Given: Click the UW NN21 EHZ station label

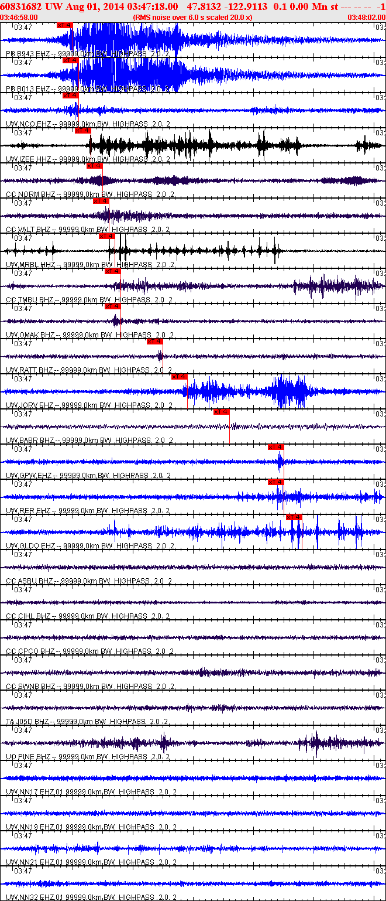Looking at the screenshot, I should coord(91,862).
